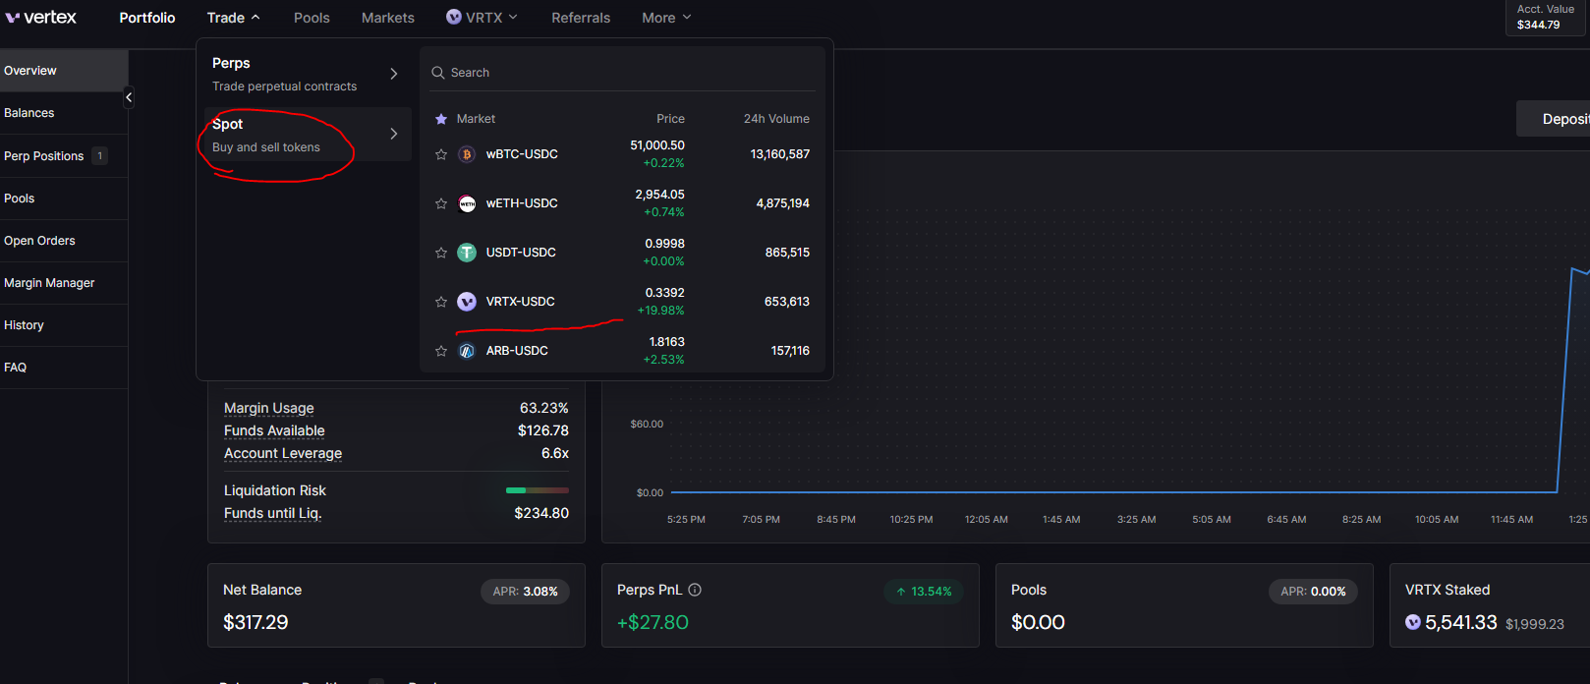Screen dimensions: 1590x684
Task: Open the More dropdown menu
Action: coord(666,18)
